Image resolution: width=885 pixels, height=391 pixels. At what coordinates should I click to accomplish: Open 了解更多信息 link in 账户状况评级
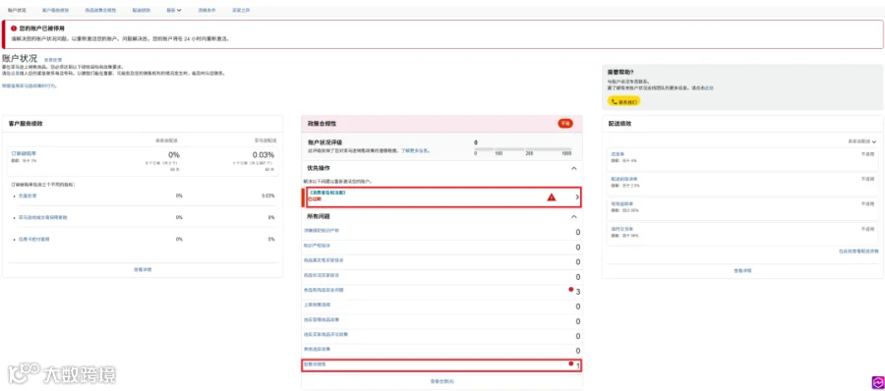[415, 151]
